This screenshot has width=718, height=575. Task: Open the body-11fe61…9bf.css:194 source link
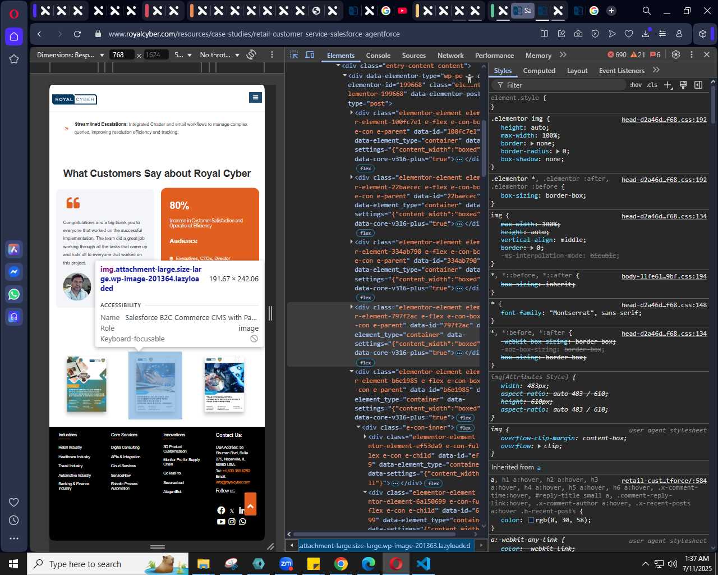[664, 276]
